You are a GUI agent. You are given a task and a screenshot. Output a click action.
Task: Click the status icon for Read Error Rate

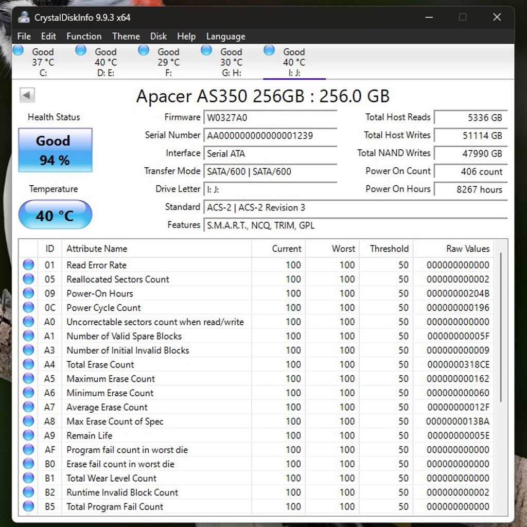[29, 265]
